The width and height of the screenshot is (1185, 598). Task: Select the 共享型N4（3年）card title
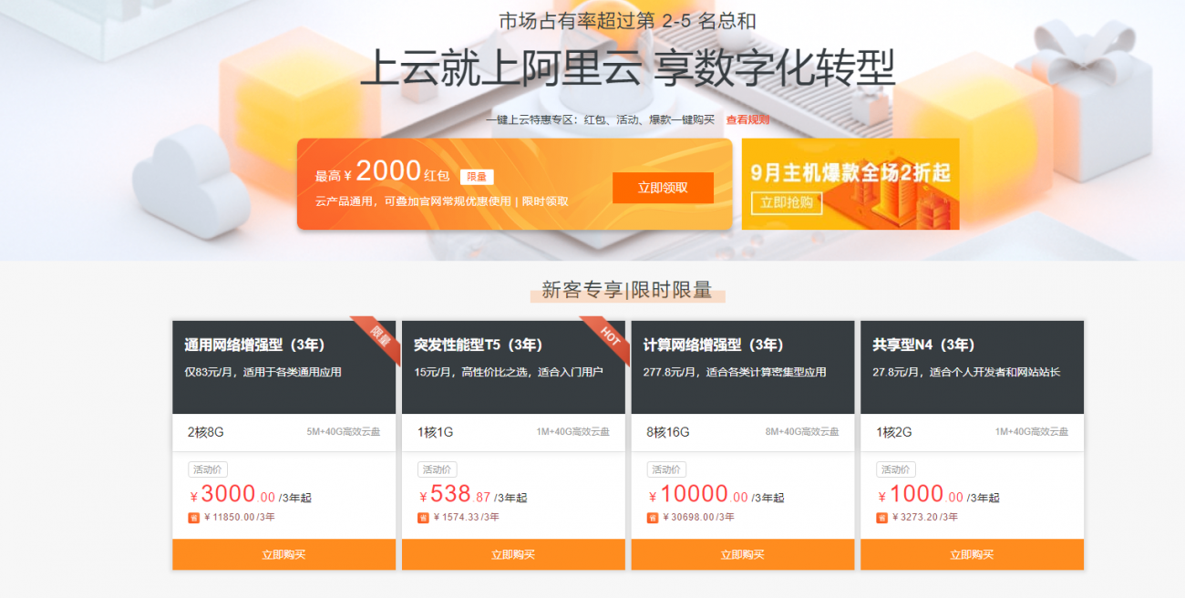tap(923, 345)
